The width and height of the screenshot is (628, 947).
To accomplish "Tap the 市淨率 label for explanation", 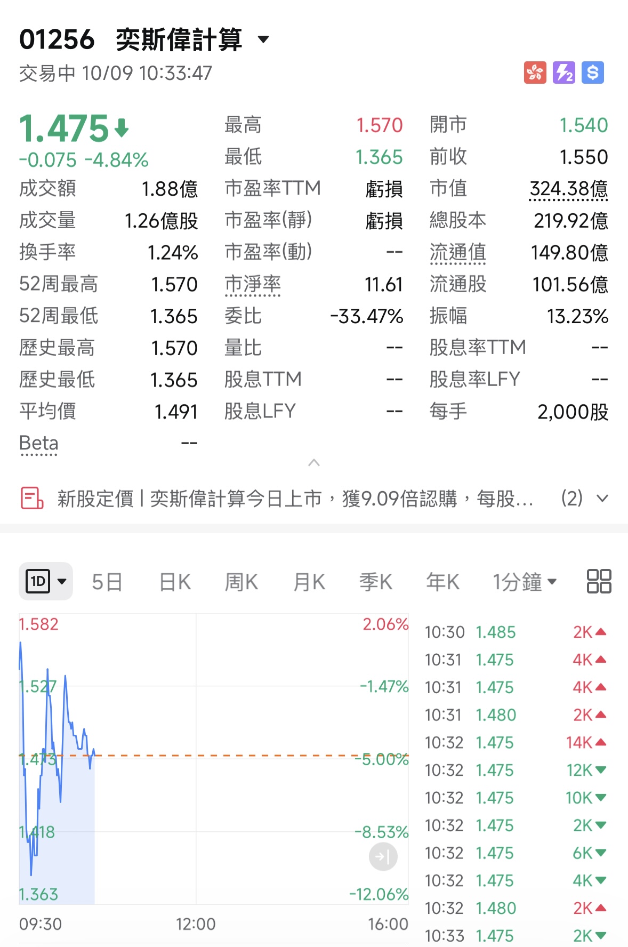I will tap(253, 284).
